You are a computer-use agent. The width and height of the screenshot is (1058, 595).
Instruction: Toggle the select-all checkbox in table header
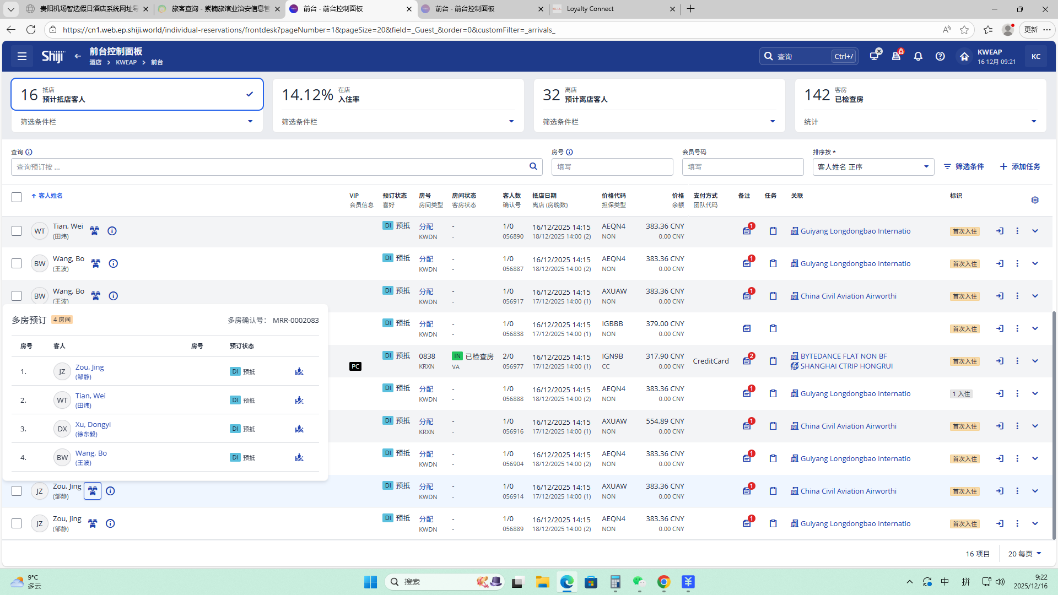pyautogui.click(x=17, y=197)
